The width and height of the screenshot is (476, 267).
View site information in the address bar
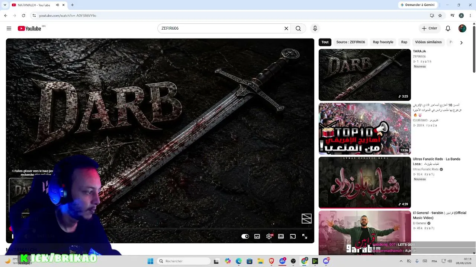click(34, 16)
